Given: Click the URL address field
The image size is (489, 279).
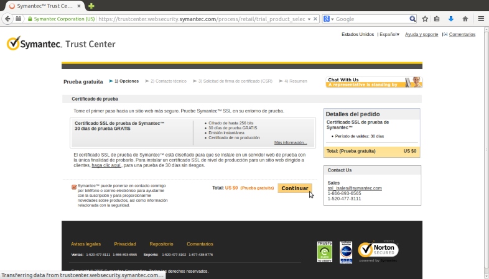Looking at the screenshot, I should [x=202, y=19].
